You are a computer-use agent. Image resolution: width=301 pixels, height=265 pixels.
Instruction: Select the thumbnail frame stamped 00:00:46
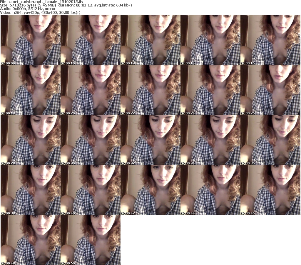click(x=270, y=190)
